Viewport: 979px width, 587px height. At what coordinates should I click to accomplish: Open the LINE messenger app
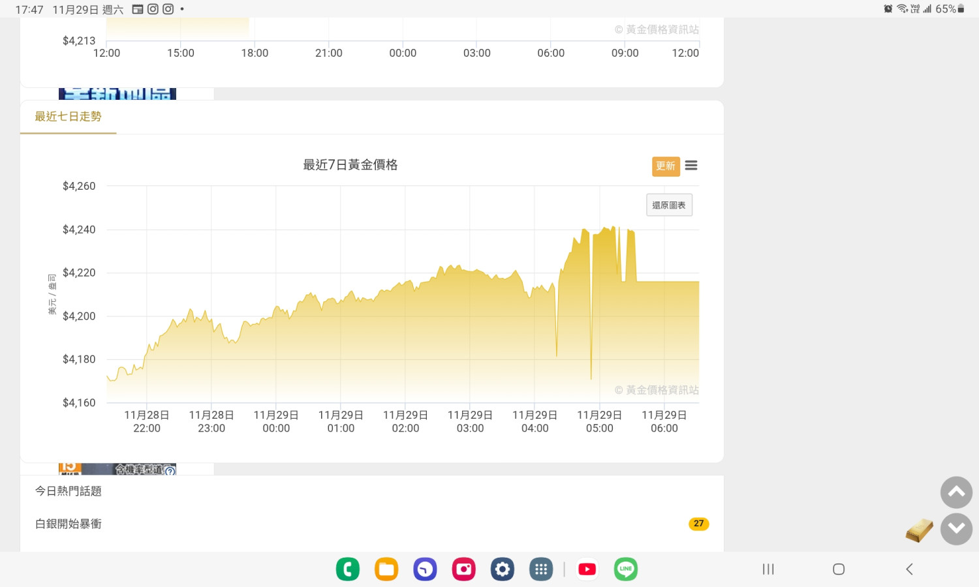[x=625, y=569]
